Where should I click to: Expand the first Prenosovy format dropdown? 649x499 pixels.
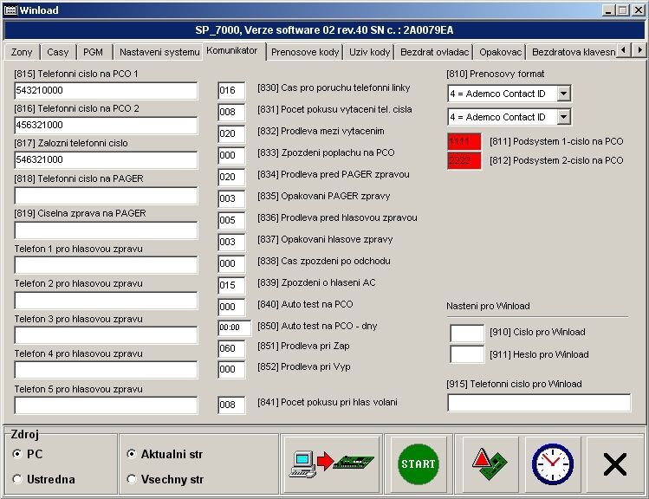(x=563, y=94)
